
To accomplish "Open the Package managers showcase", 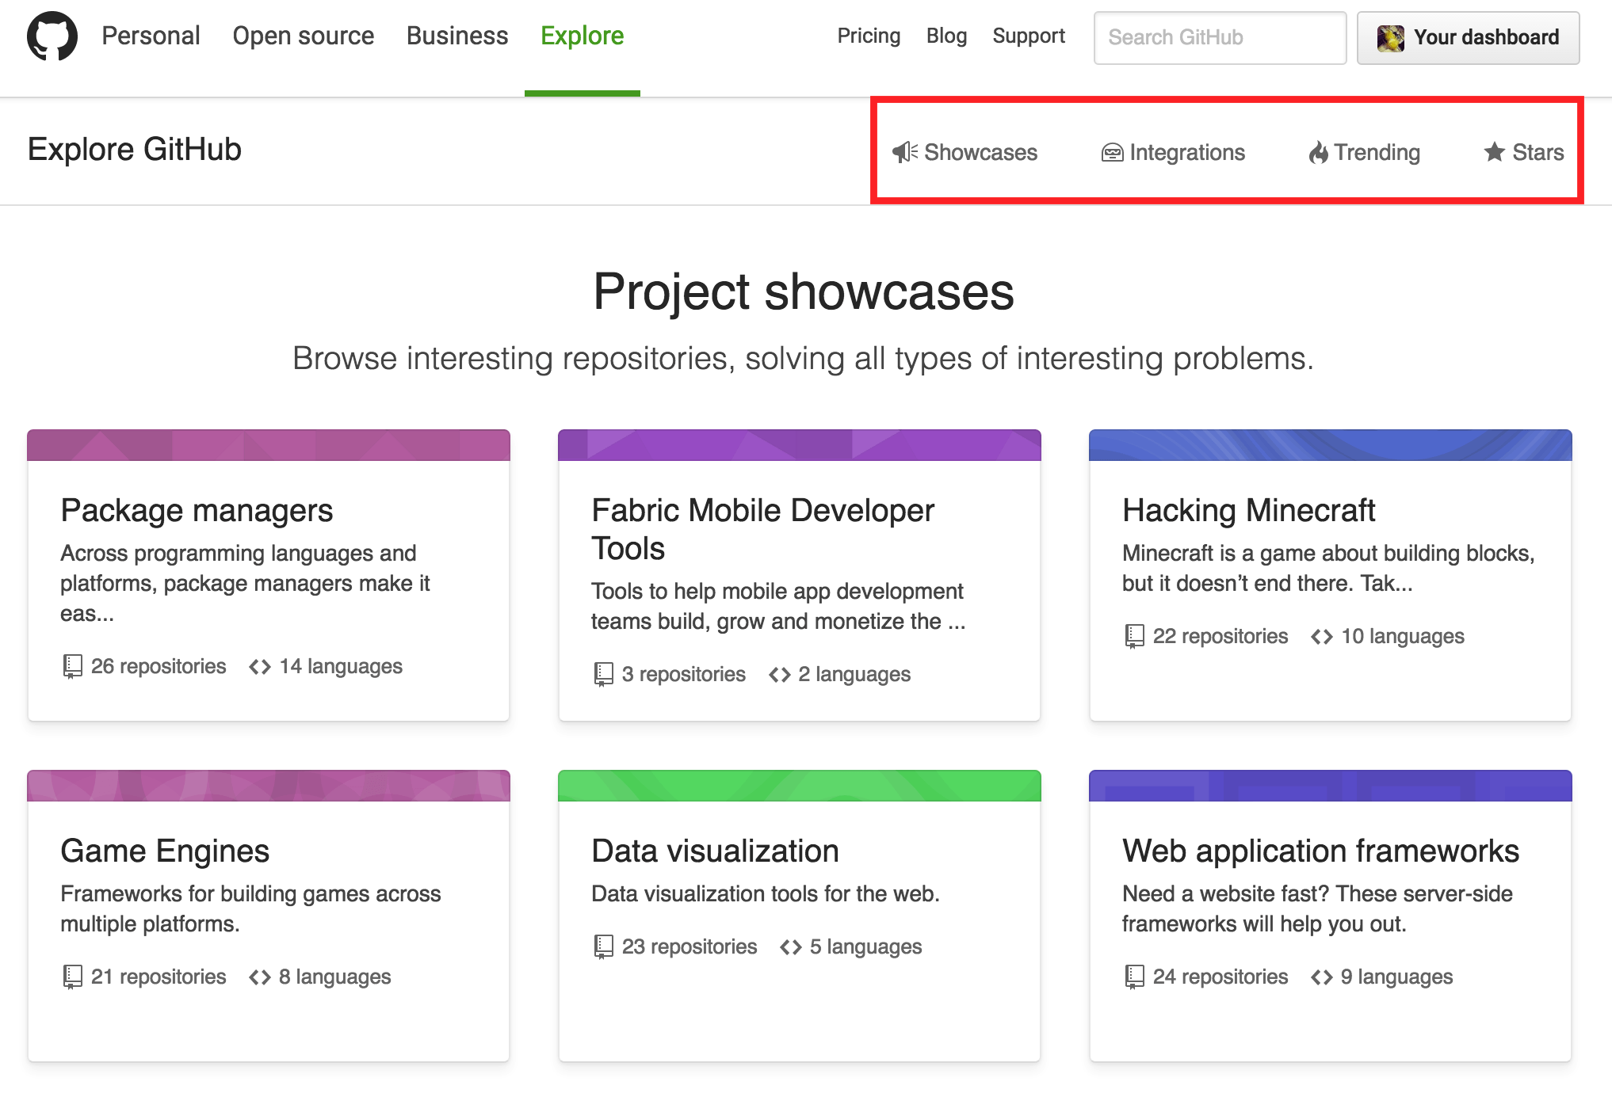I will 197,511.
